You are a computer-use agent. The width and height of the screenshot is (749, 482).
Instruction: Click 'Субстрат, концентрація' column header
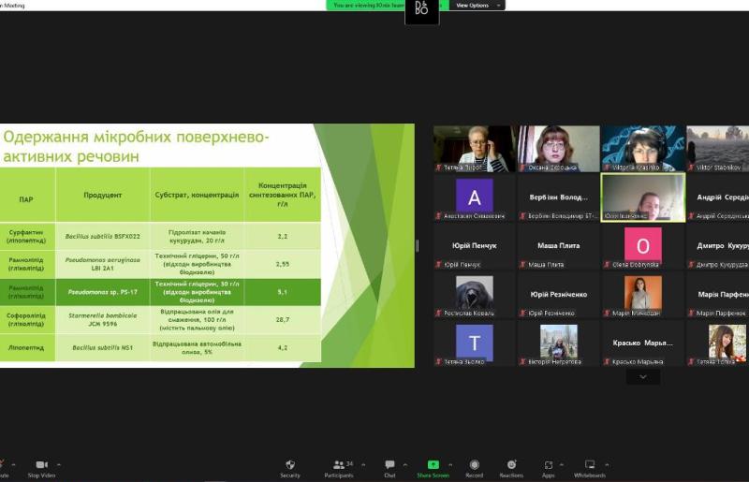(x=197, y=195)
